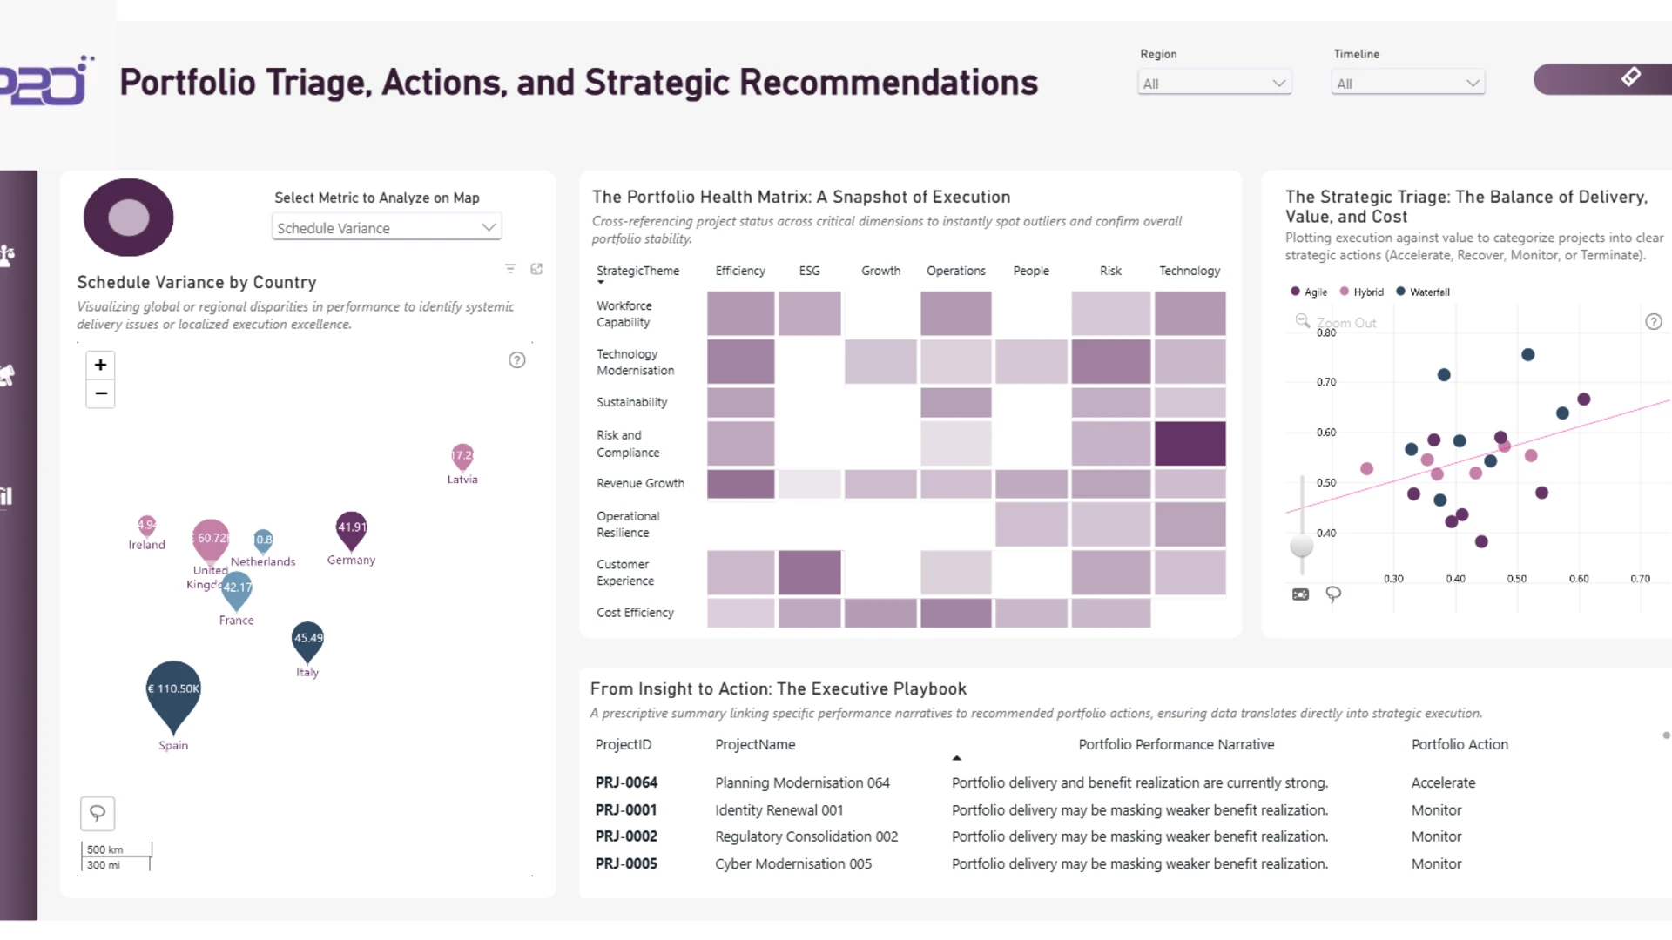1672x940 pixels.
Task: Click the dark Risk and Compliance Technology cell
Action: tap(1190, 443)
